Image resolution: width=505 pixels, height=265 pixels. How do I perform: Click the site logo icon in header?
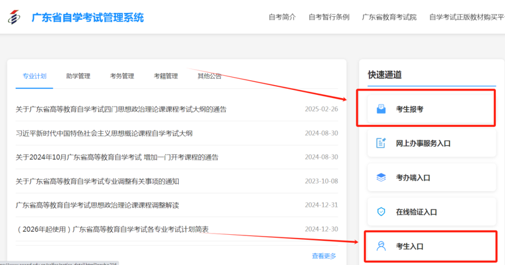point(15,17)
